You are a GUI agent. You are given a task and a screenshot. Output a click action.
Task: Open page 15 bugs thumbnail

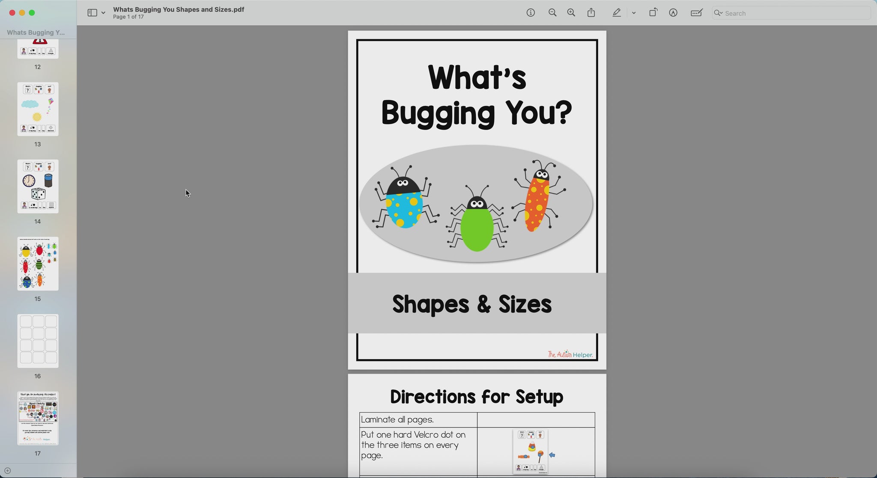(38, 264)
